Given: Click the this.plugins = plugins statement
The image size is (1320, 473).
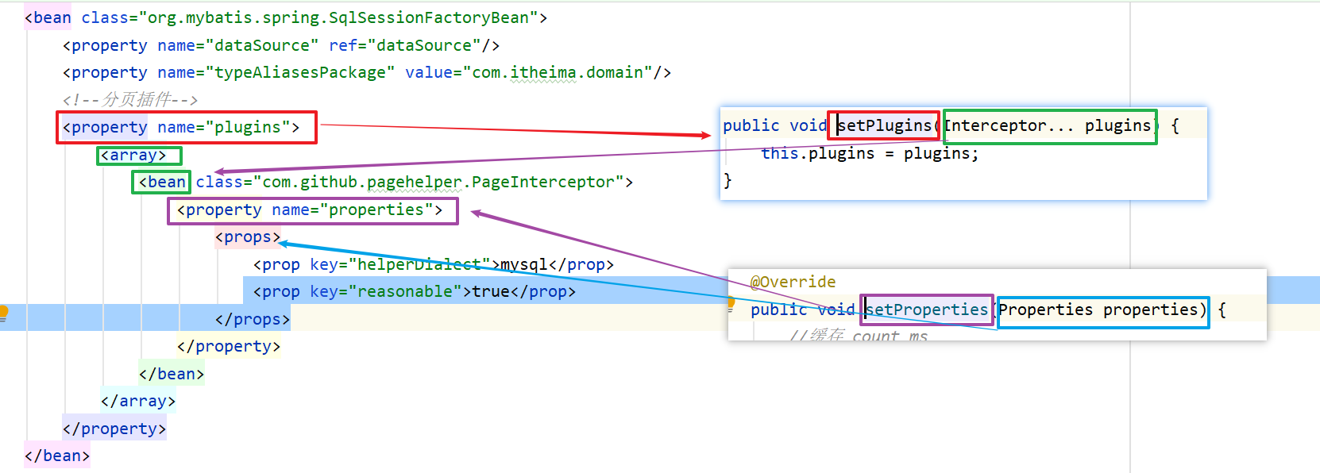Looking at the screenshot, I should click(x=870, y=153).
